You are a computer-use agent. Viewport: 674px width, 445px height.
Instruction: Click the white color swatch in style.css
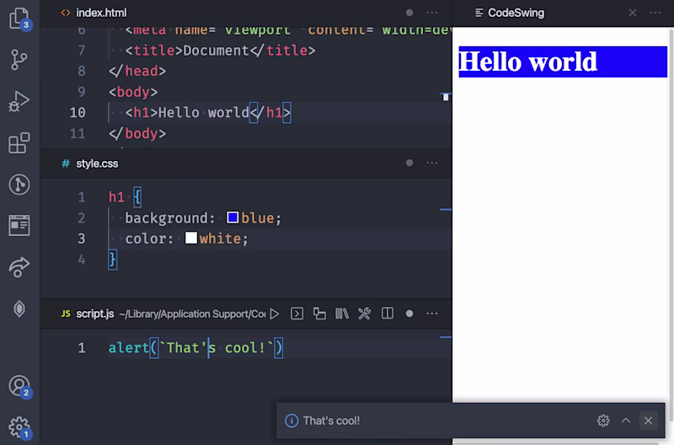[x=191, y=238]
